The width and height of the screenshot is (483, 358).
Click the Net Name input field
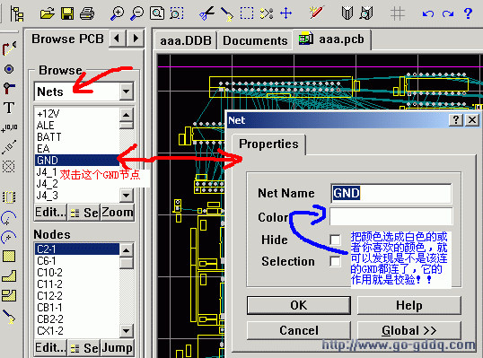[x=391, y=193]
